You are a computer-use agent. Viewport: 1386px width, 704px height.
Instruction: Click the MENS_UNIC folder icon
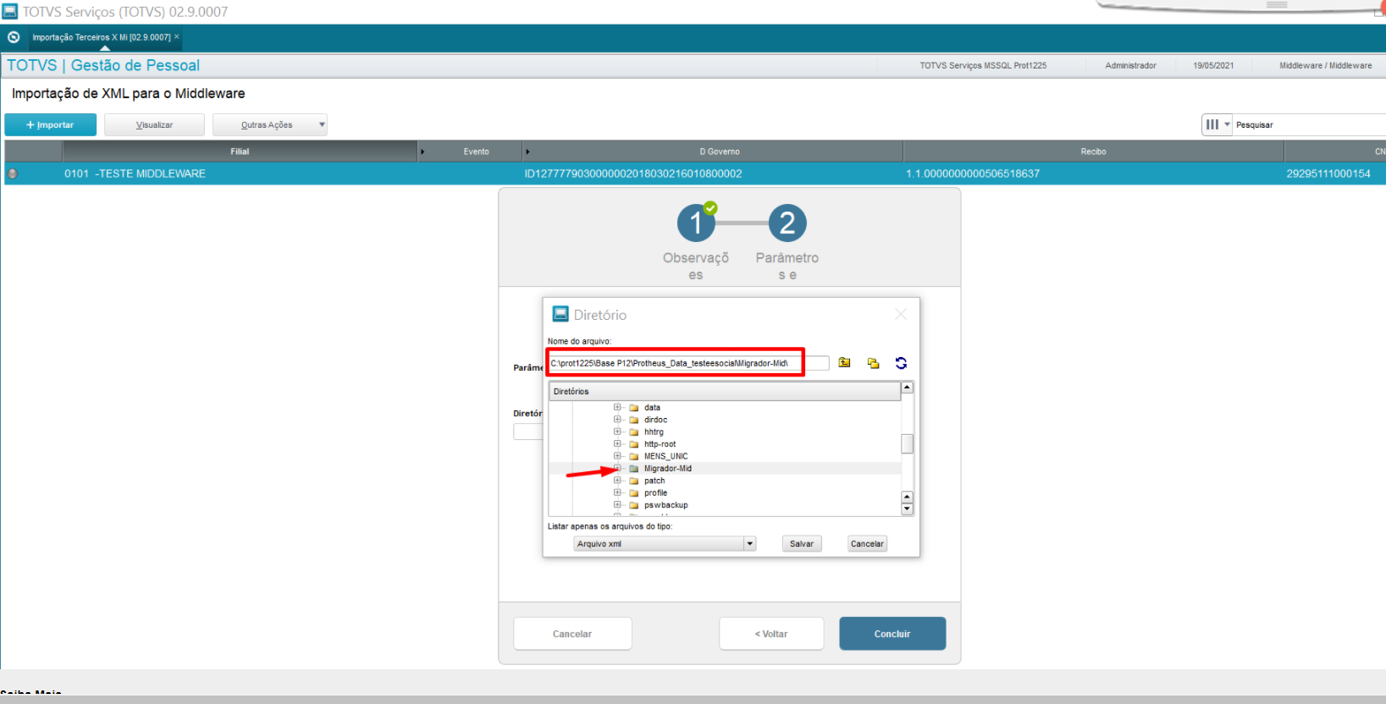633,456
